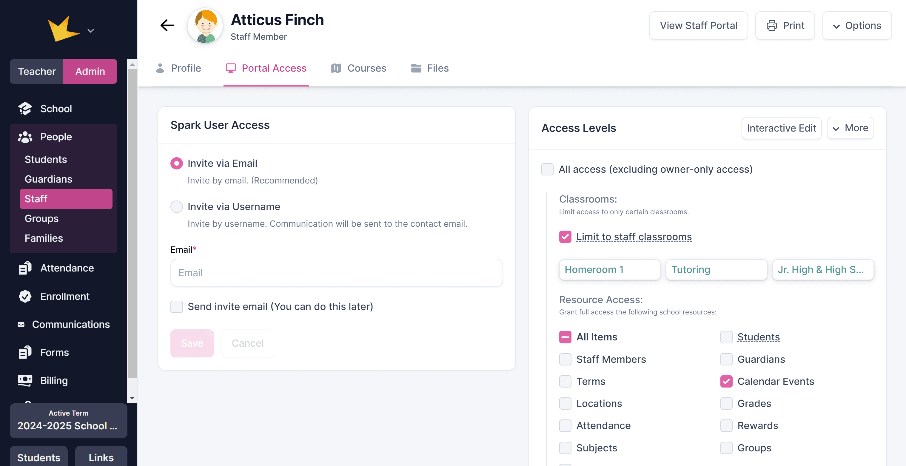The height and width of the screenshot is (466, 906).
Task: Open the More dropdown in Access Levels
Action: 850,128
